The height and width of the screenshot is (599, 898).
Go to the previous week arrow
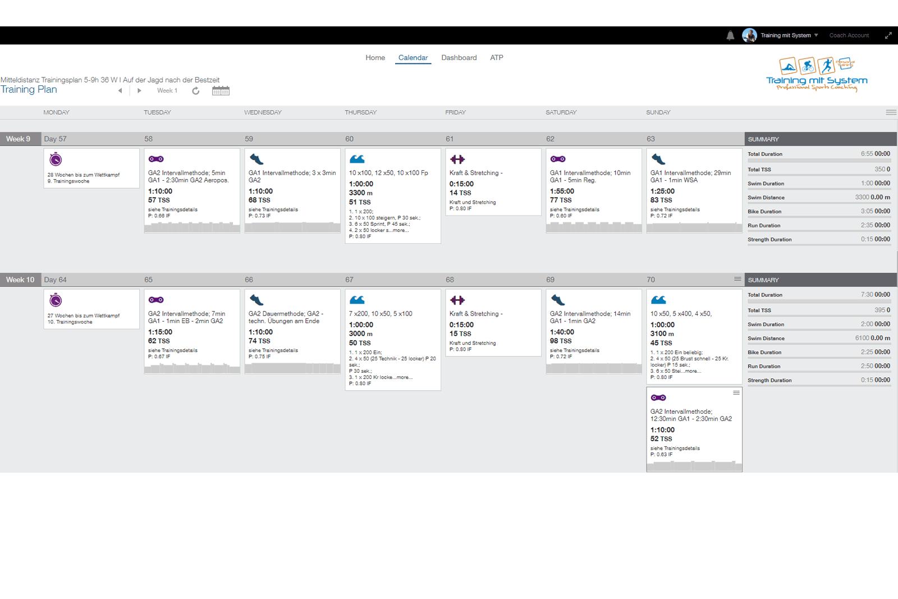pyautogui.click(x=120, y=91)
